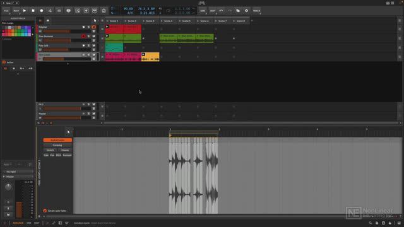
Task: Open the FILE menu
Action: (6, 11)
